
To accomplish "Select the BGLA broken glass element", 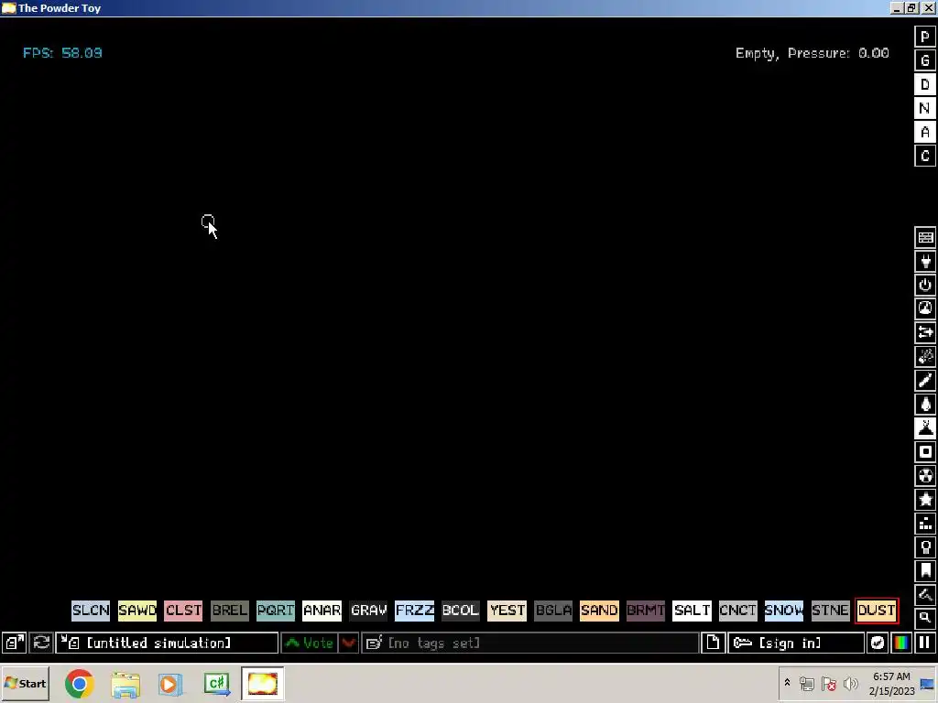I will click(x=553, y=611).
